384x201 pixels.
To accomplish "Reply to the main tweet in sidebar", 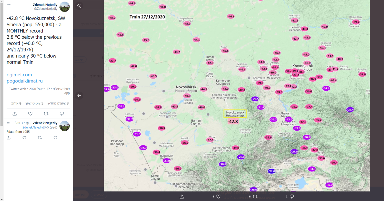I will 62,113.
